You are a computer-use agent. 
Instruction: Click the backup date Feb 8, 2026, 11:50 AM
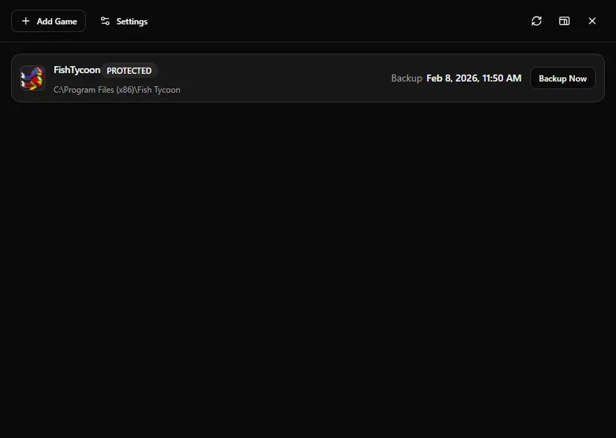coord(474,78)
